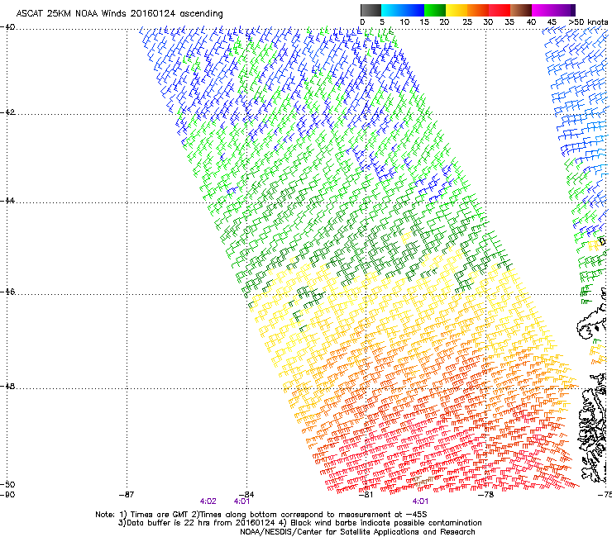Click the '-78' longitude axis label
The image size is (612, 537).
[x=485, y=495]
